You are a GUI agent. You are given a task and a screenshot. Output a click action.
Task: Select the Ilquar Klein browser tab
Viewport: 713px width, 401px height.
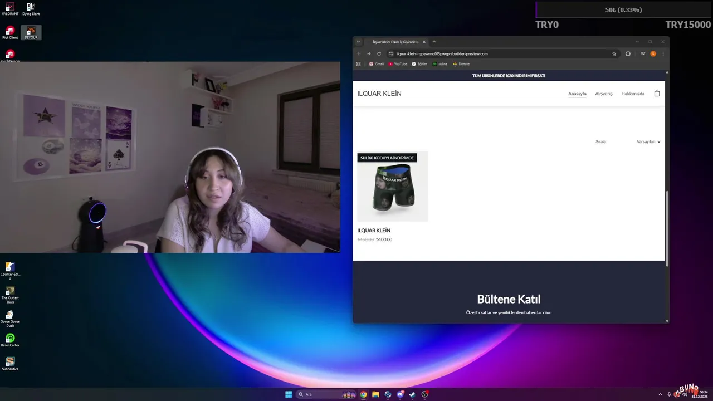tap(397, 42)
